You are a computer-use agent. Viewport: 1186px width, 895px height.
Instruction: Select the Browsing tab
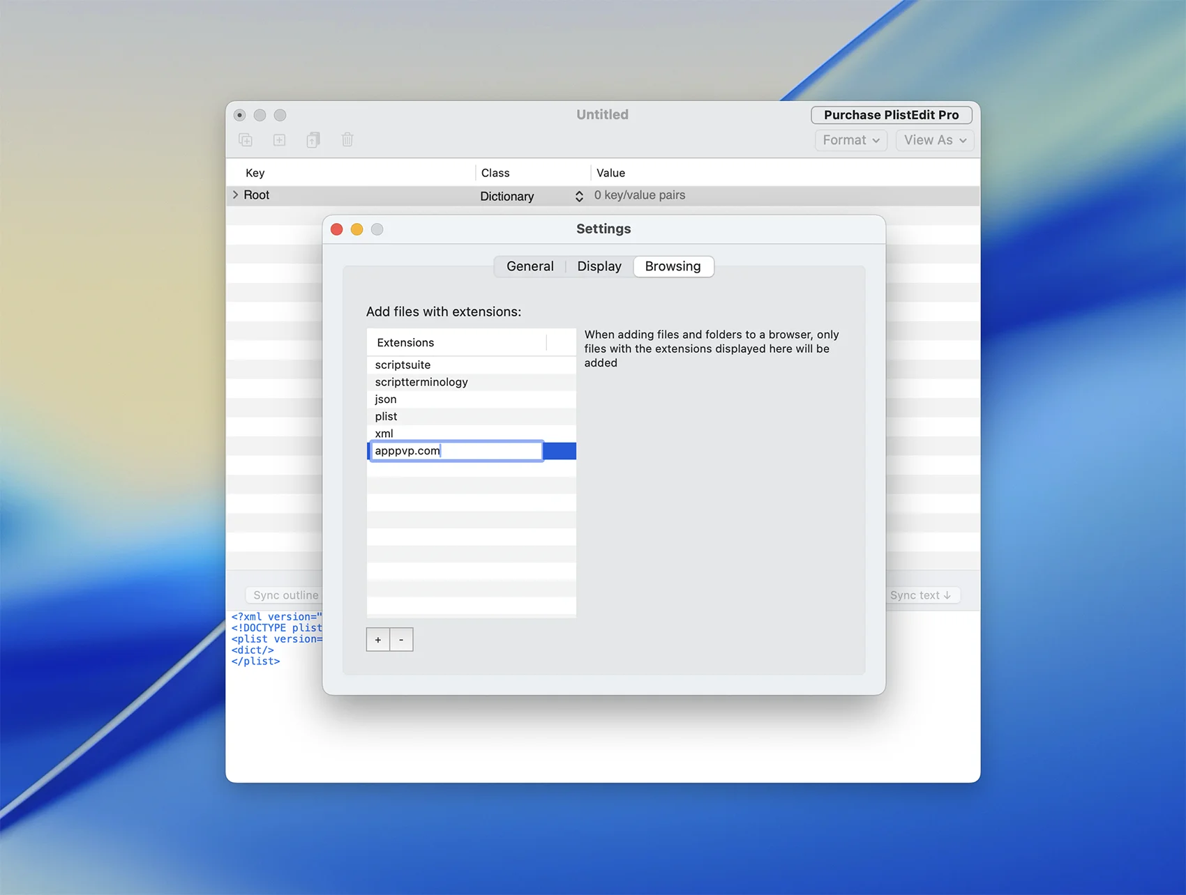(673, 266)
